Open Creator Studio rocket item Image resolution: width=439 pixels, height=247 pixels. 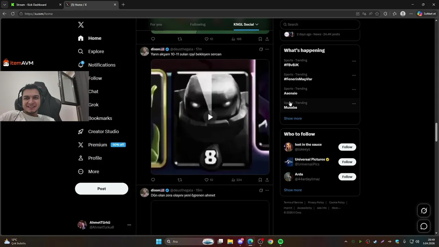tap(98, 131)
